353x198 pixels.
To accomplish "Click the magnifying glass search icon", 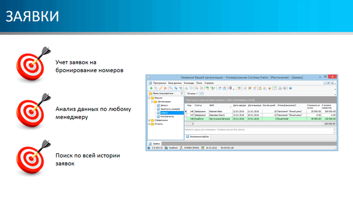I will point(171,88).
